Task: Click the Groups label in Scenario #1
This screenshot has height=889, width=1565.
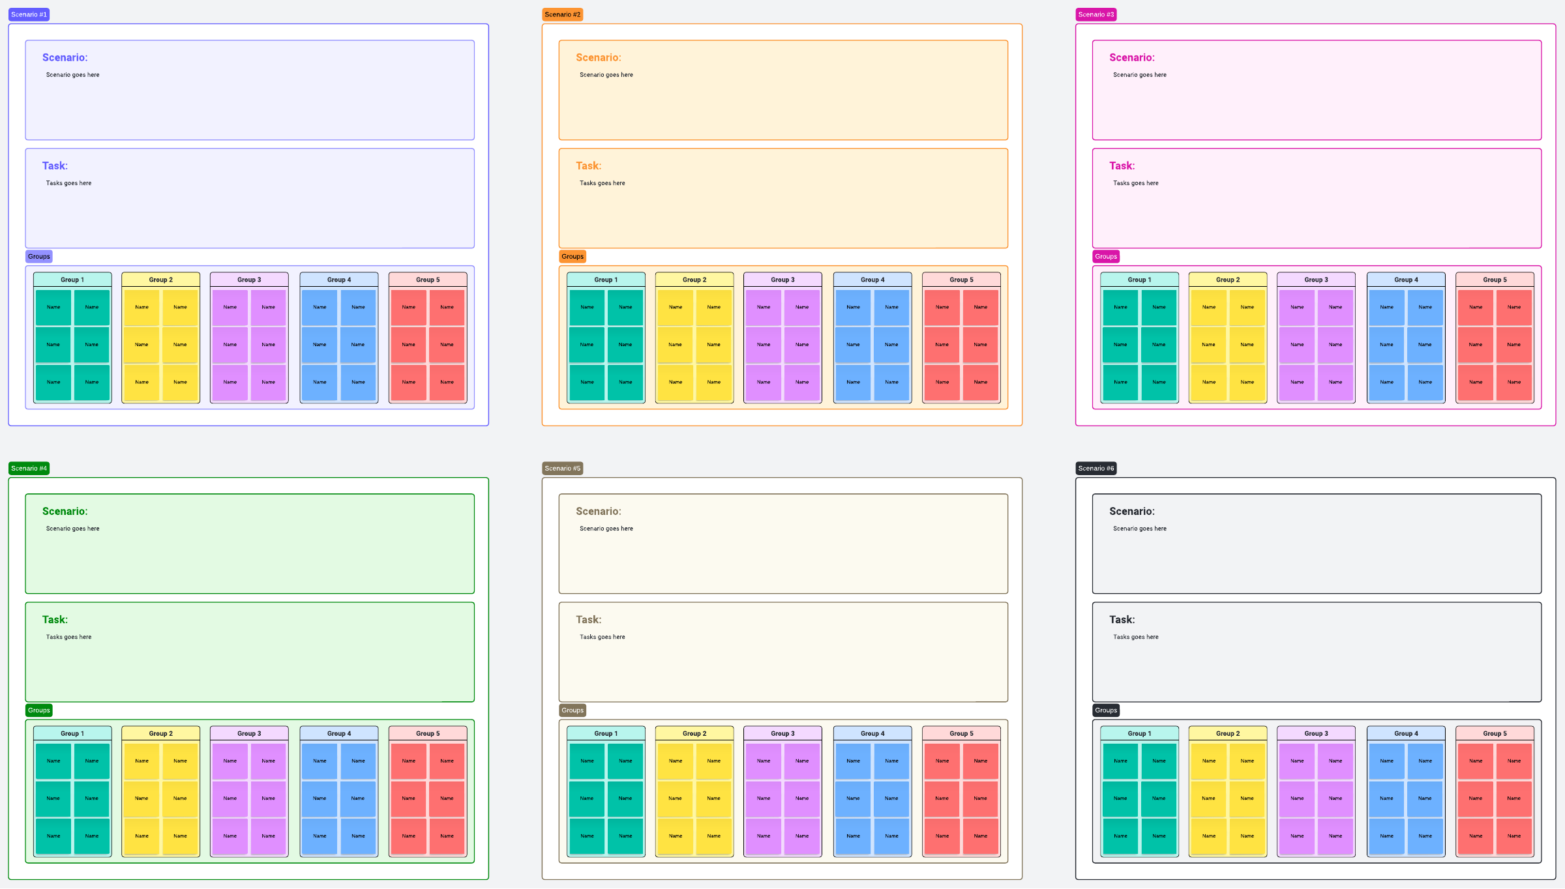Action: (x=39, y=256)
